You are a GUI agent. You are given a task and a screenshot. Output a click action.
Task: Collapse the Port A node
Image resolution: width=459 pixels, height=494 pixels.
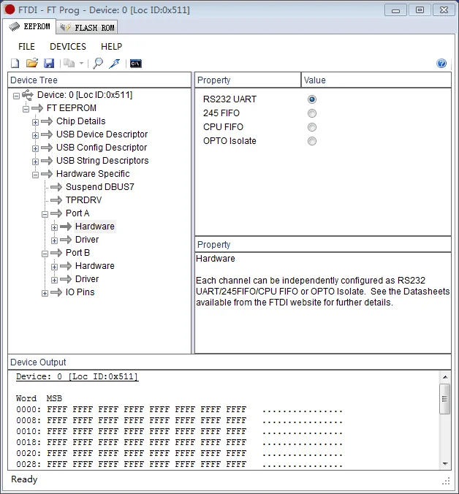point(45,214)
